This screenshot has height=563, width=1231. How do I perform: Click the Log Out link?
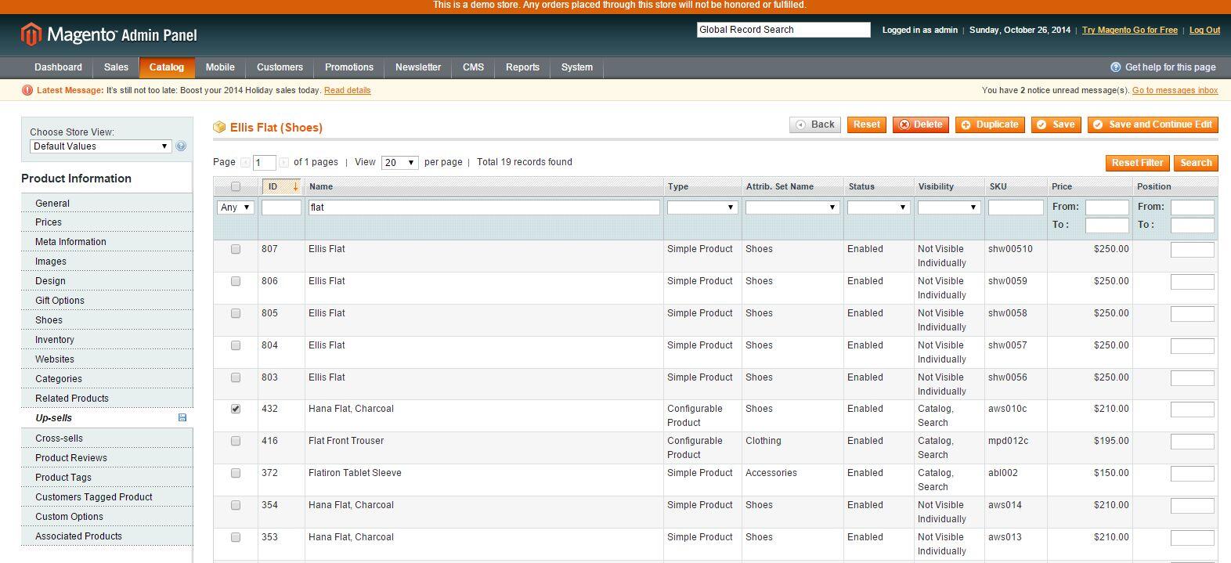[x=1204, y=31]
